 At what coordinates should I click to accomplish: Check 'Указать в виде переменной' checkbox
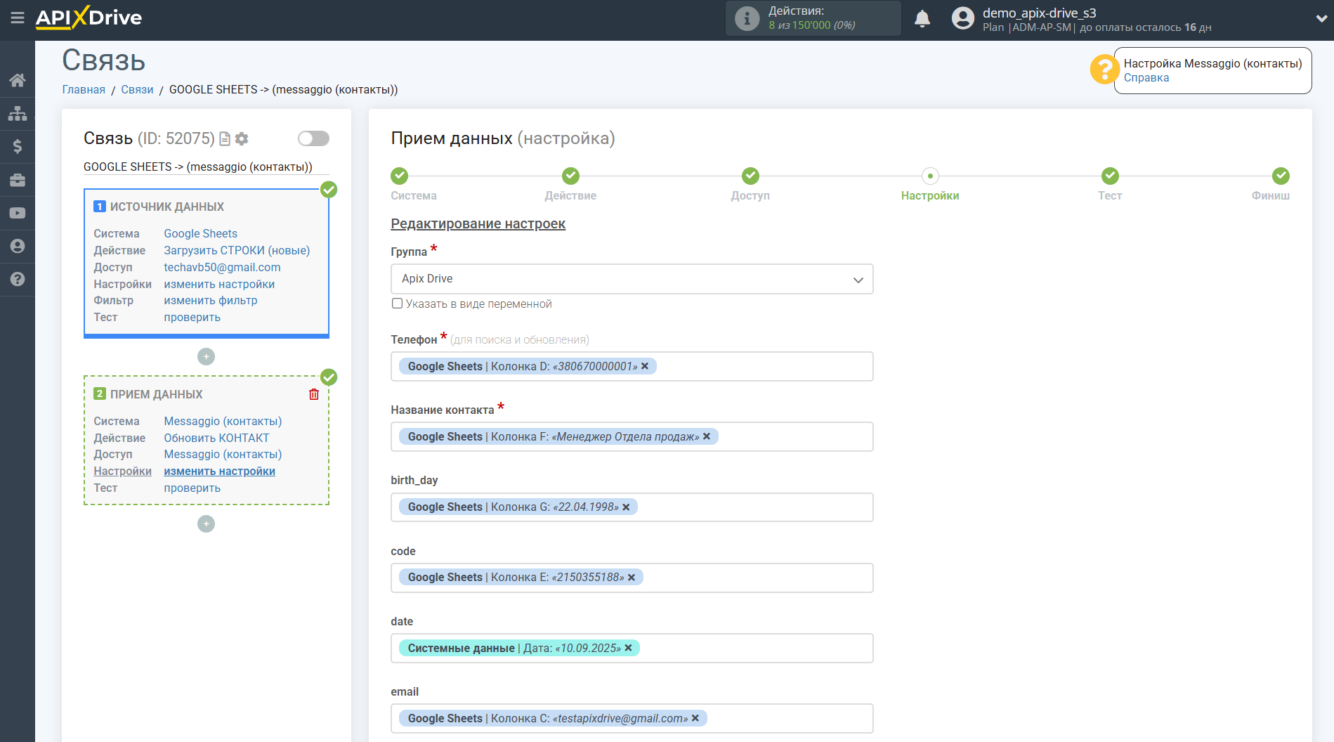398,304
